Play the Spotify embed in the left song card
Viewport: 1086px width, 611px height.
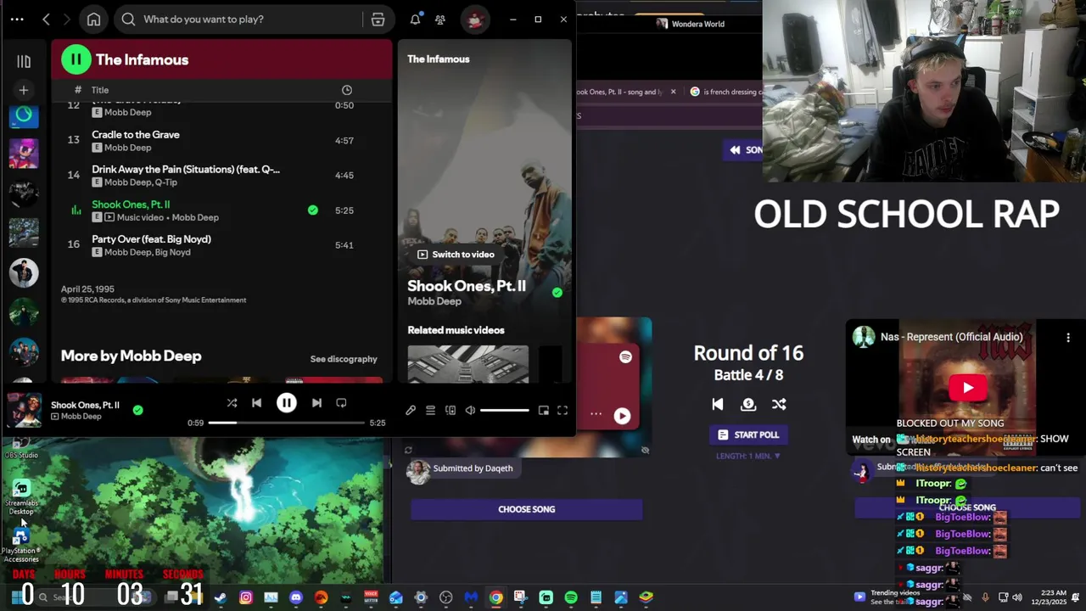point(622,416)
